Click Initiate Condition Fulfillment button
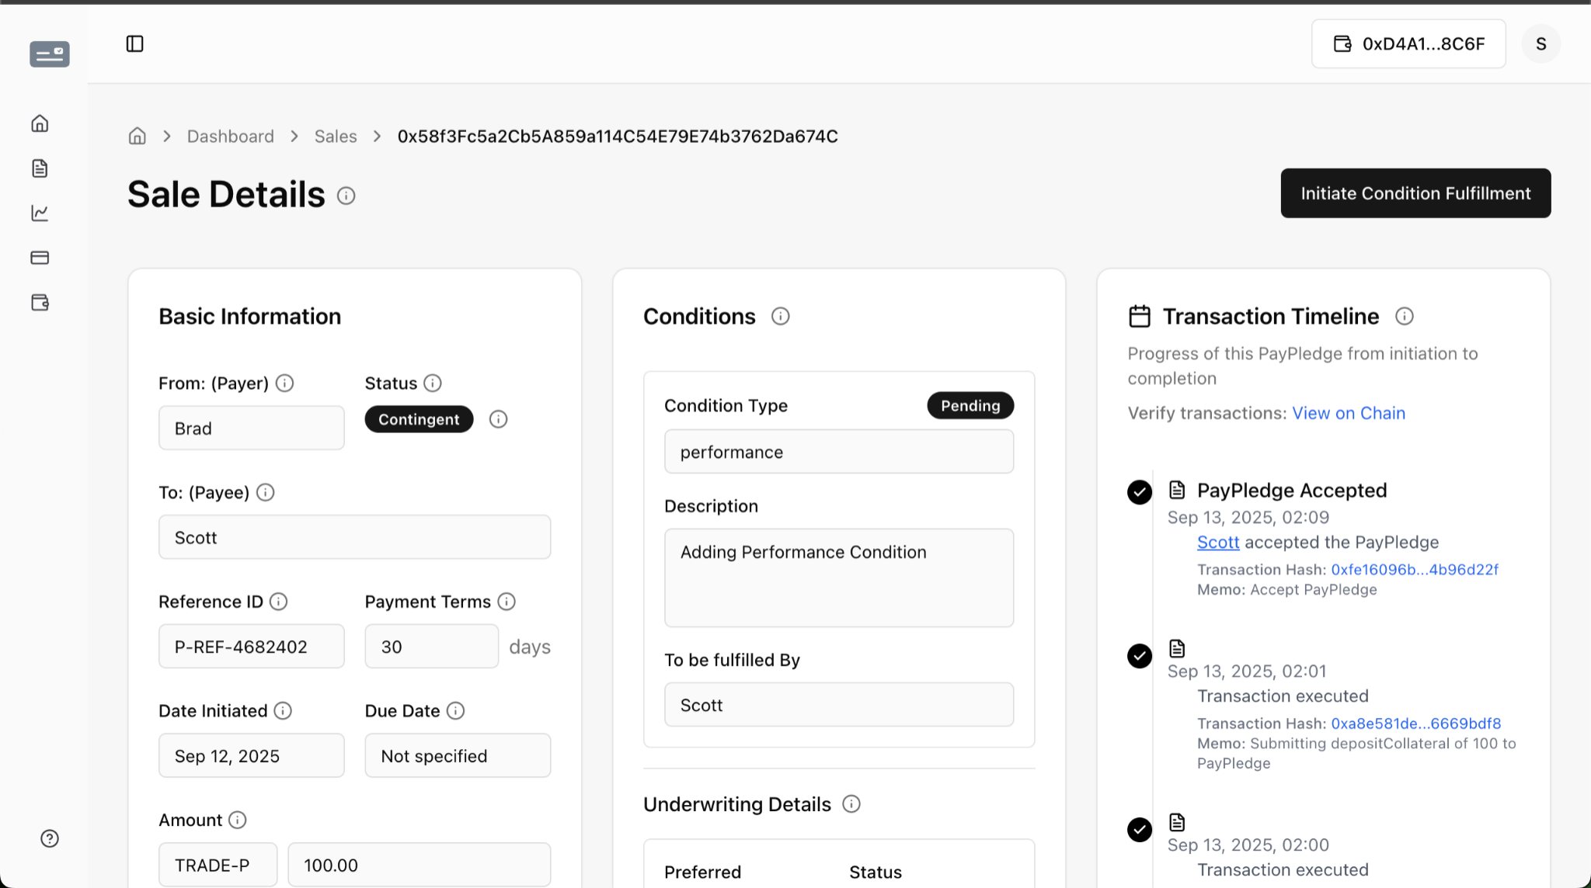This screenshot has height=888, width=1591. [x=1415, y=193]
